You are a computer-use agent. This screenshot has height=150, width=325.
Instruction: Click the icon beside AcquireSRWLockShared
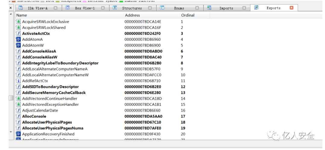pyautogui.click(x=18, y=28)
